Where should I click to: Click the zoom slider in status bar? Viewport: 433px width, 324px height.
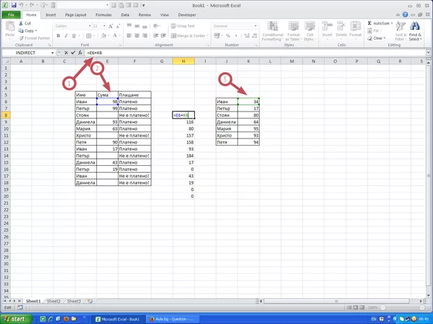(404, 307)
